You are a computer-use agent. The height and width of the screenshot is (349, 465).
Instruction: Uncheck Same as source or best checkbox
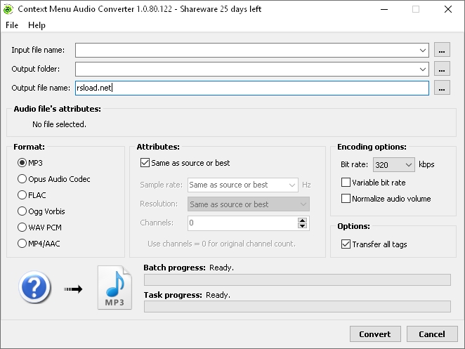tap(145, 163)
